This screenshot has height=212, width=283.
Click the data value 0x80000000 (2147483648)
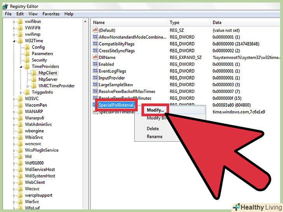[236, 44]
